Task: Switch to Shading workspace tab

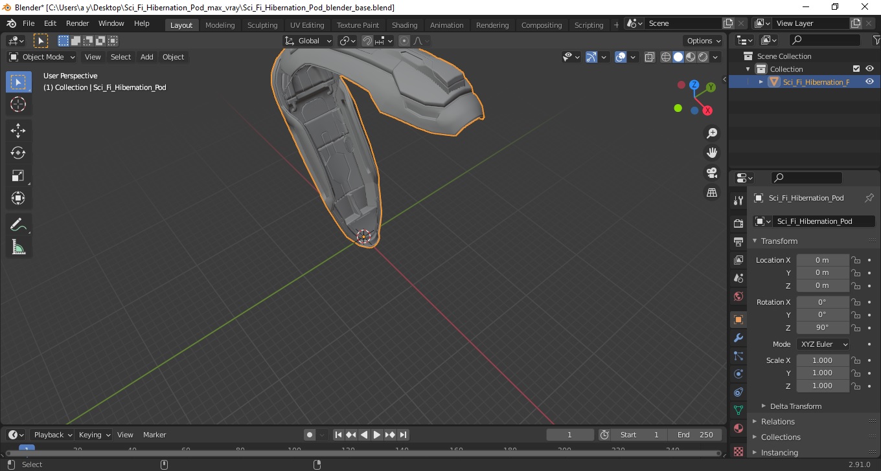Action: [x=404, y=25]
